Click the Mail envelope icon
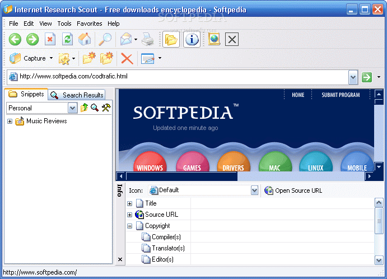The image size is (387, 279). (126, 39)
